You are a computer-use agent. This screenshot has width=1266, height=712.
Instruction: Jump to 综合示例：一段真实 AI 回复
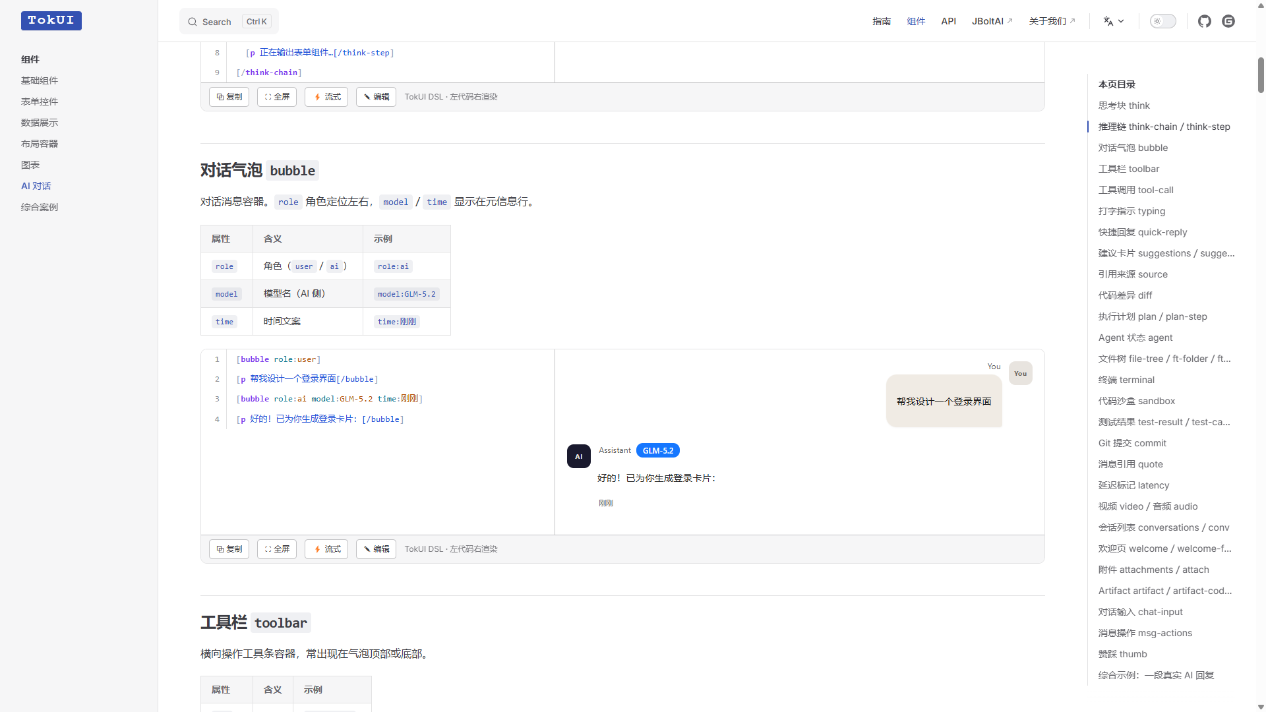point(1157,675)
